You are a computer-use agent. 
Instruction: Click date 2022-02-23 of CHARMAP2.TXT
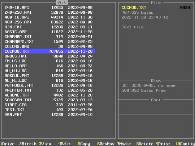click(x=80, y=41)
